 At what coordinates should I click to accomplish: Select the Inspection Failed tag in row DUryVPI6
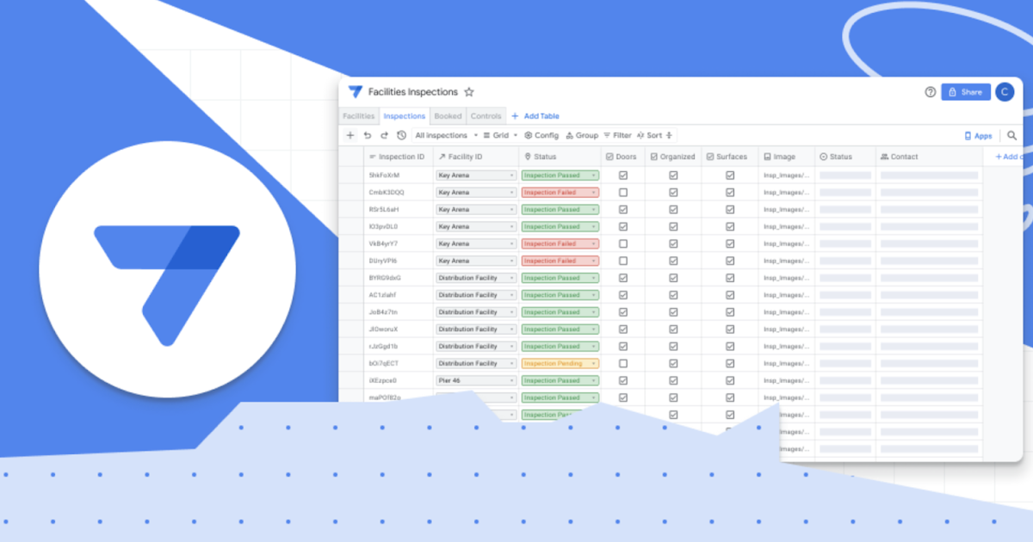pyautogui.click(x=560, y=261)
